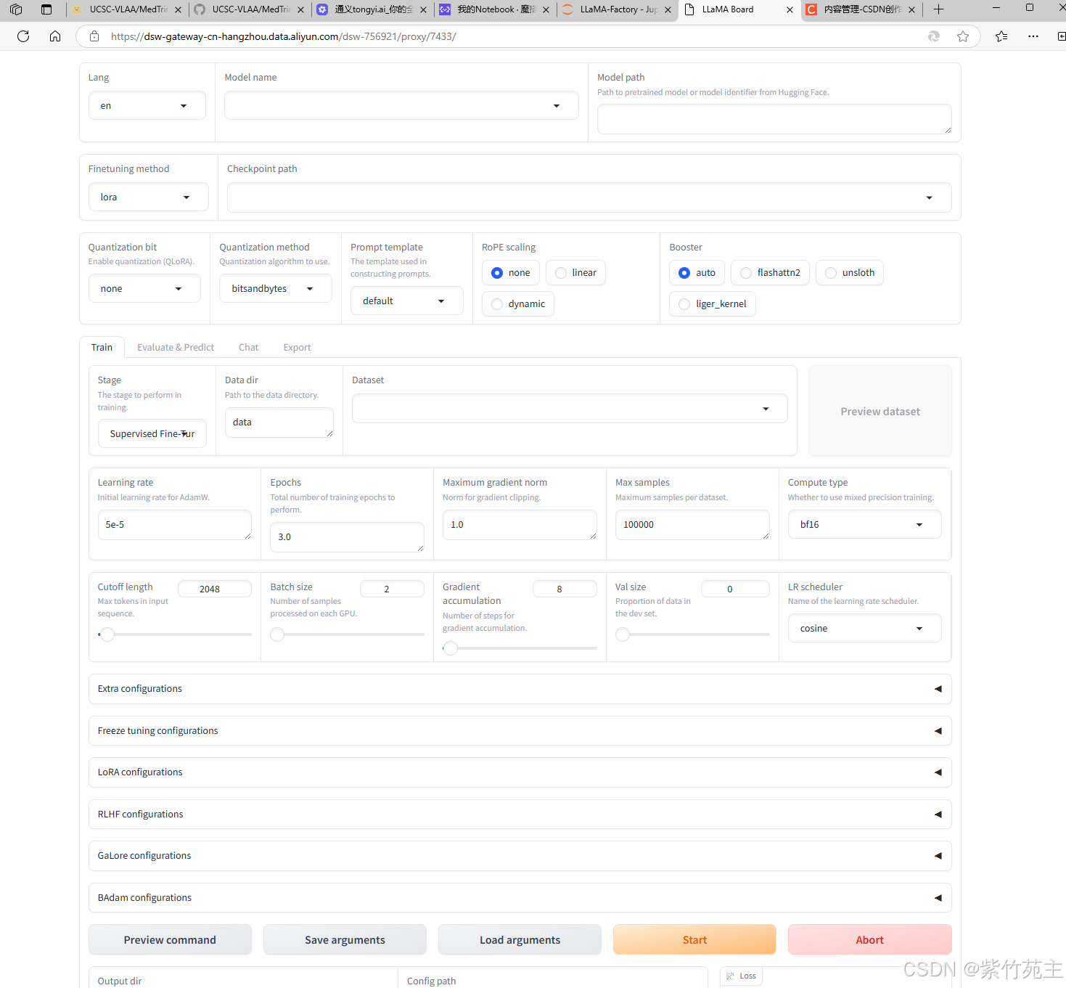
Task: Open the Quantization bit dropdown
Action: (x=144, y=289)
